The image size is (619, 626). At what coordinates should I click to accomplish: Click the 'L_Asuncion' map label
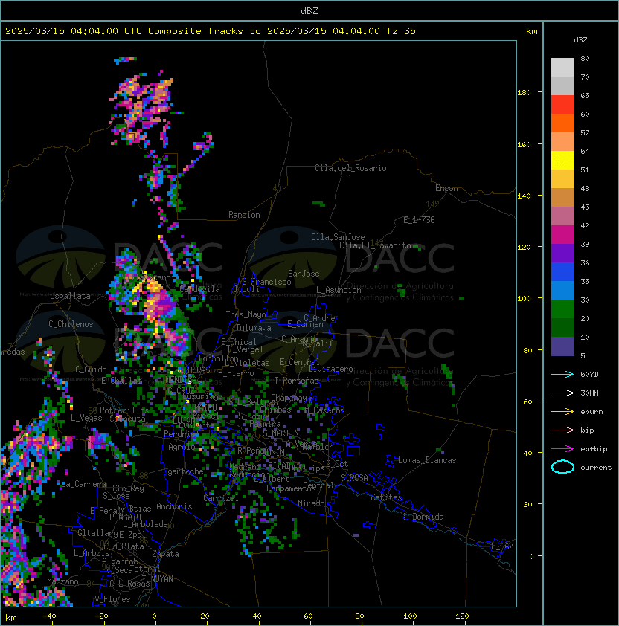tap(339, 290)
